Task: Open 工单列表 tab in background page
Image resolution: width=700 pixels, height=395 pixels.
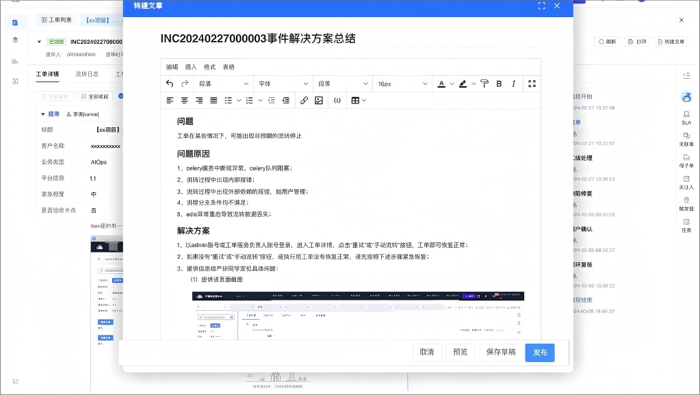Action: tap(56, 20)
